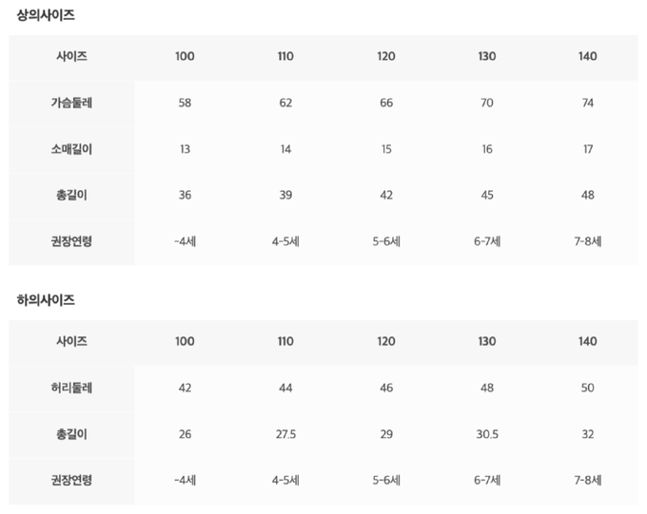Select the 가슴둘레 row label

72,103
